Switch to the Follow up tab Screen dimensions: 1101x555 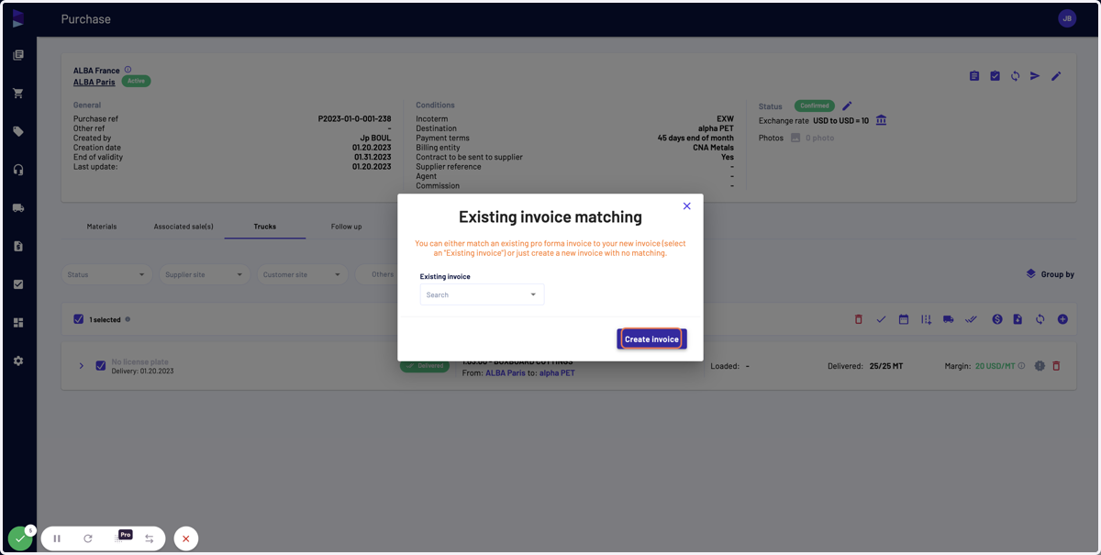(x=347, y=227)
